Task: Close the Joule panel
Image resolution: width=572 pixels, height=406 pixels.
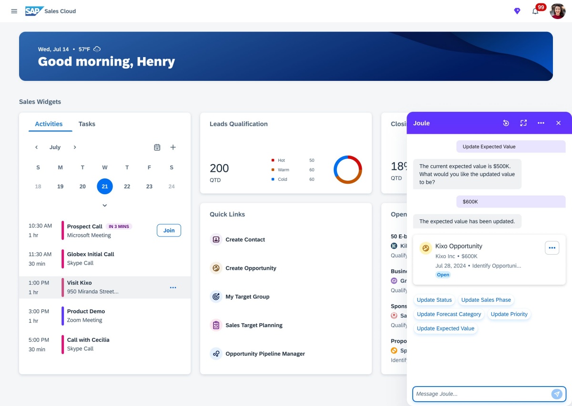Action: 559,123
